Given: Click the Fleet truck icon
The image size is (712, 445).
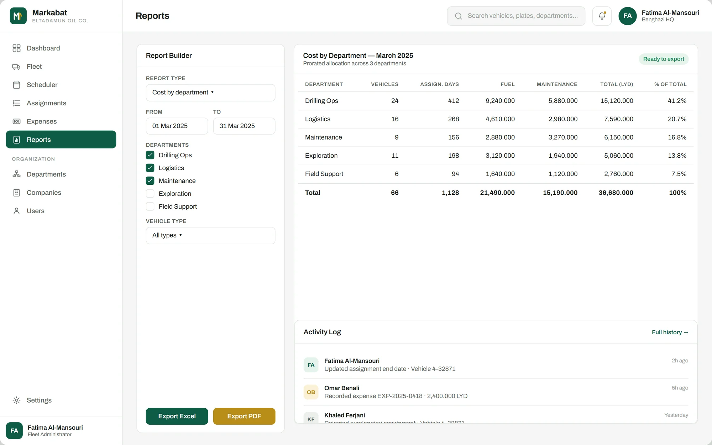Looking at the screenshot, I should click(x=16, y=67).
